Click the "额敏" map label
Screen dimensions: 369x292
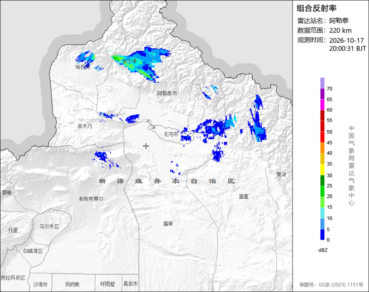click(7, 192)
